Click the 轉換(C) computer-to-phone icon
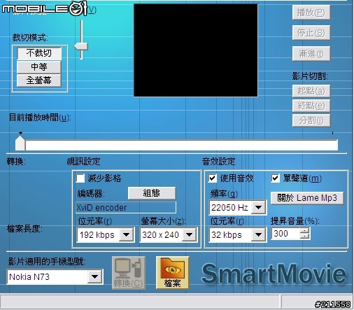Viewport: 354px width, 310px height. [x=129, y=273]
